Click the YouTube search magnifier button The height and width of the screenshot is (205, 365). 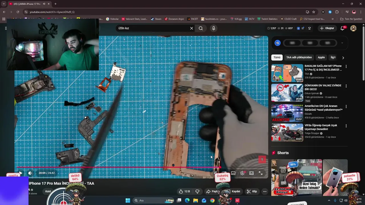coord(201,28)
